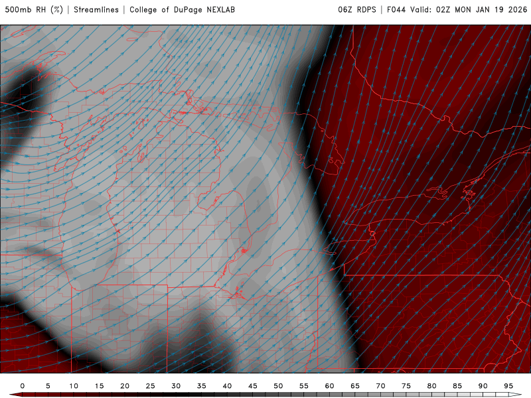Click the "75" label on the color scale

click(406, 386)
